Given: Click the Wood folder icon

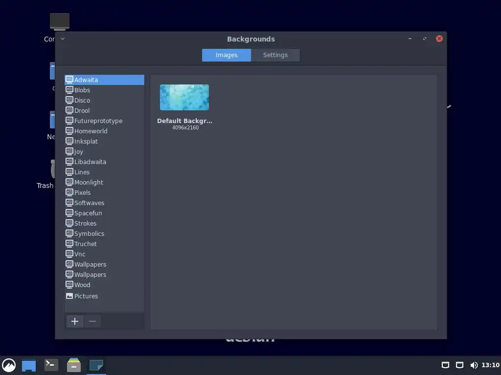Looking at the screenshot, I should (69, 285).
